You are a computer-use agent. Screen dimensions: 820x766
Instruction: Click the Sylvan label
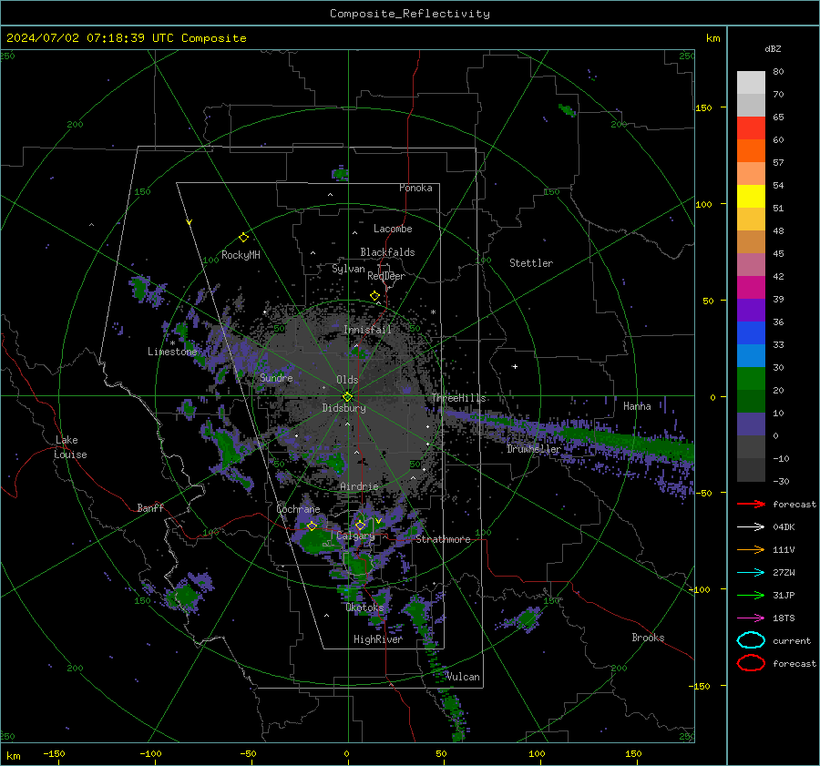348,269
